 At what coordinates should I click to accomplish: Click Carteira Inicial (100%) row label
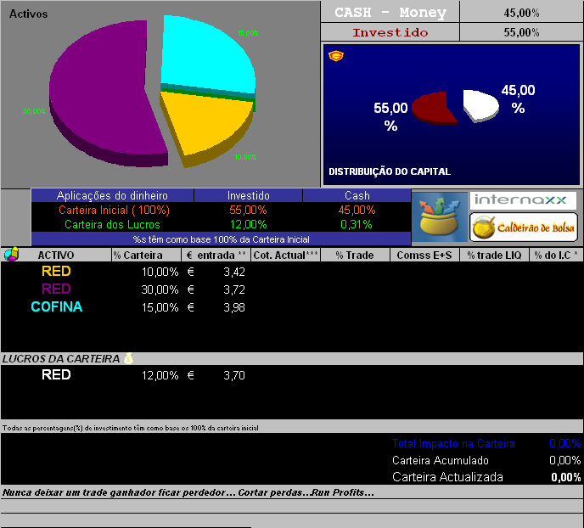[114, 210]
